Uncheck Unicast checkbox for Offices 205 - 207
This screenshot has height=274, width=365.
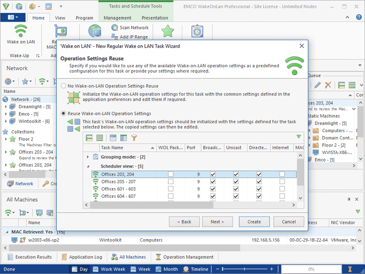click(x=235, y=182)
